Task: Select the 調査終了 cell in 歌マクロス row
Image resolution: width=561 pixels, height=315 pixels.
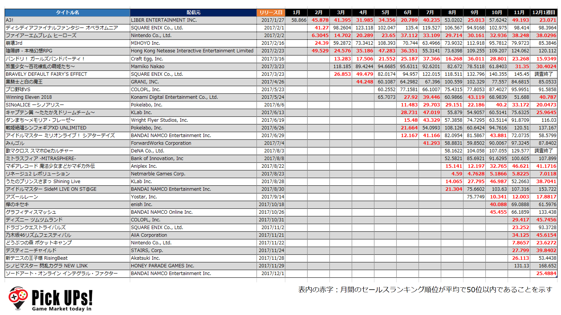Action: [544, 151]
